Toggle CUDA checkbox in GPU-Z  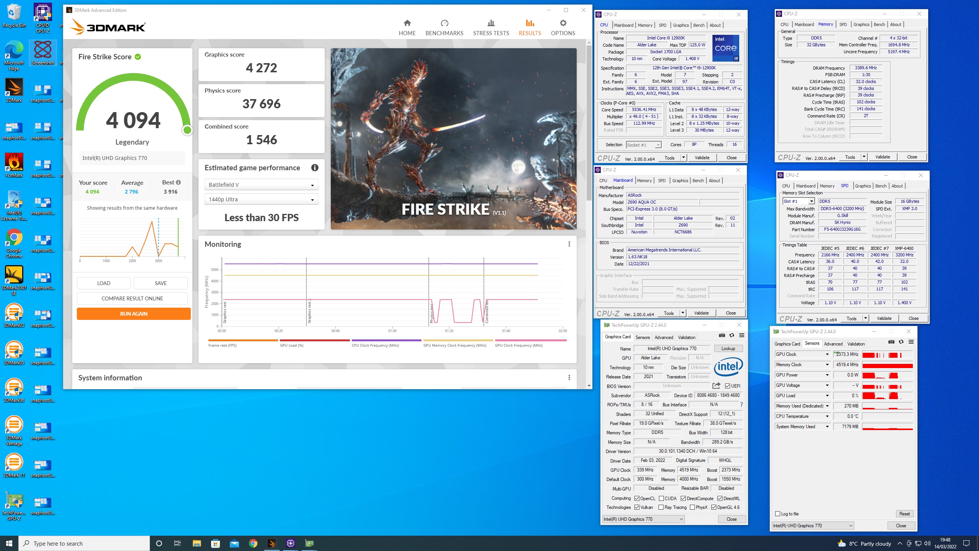click(x=661, y=499)
